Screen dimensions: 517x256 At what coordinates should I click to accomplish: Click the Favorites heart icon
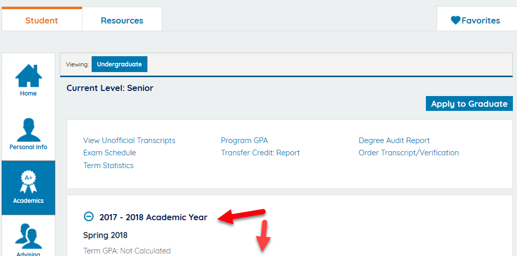click(x=456, y=20)
